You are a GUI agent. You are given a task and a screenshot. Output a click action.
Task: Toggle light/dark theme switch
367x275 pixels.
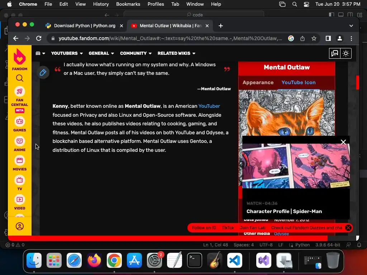click(346, 53)
